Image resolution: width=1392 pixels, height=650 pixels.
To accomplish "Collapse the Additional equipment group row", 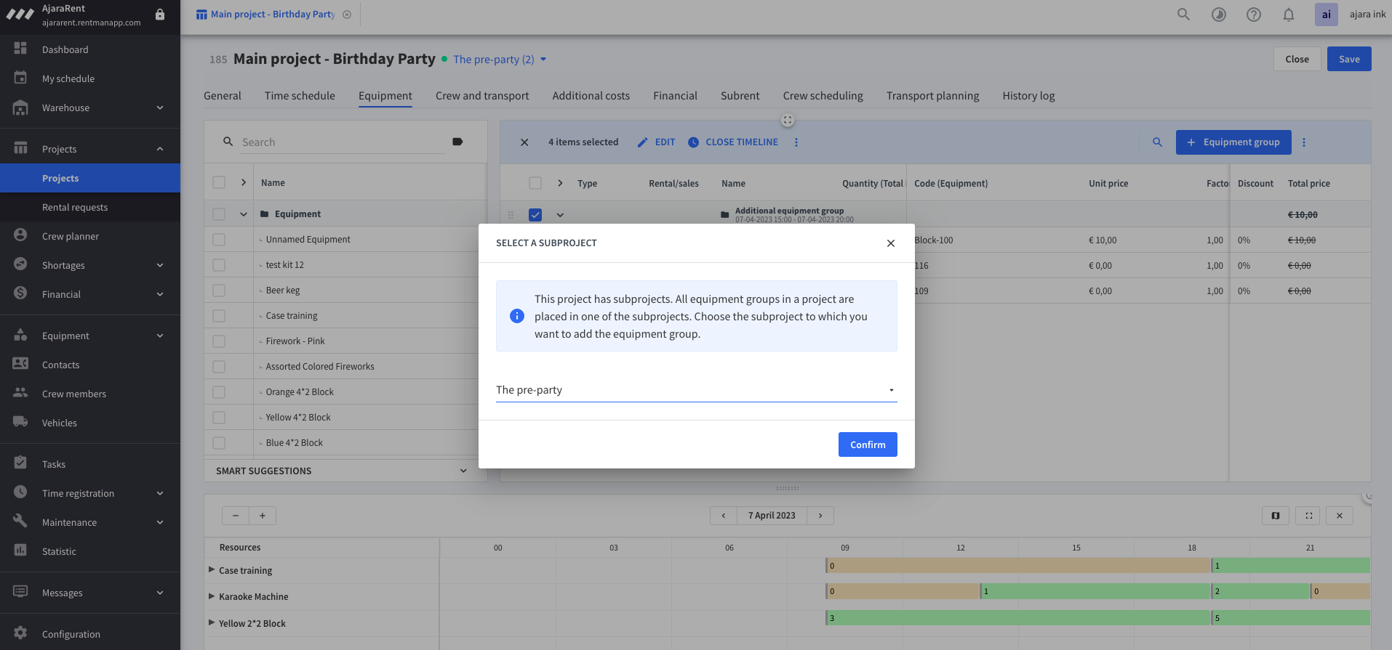I will pyautogui.click(x=560, y=215).
